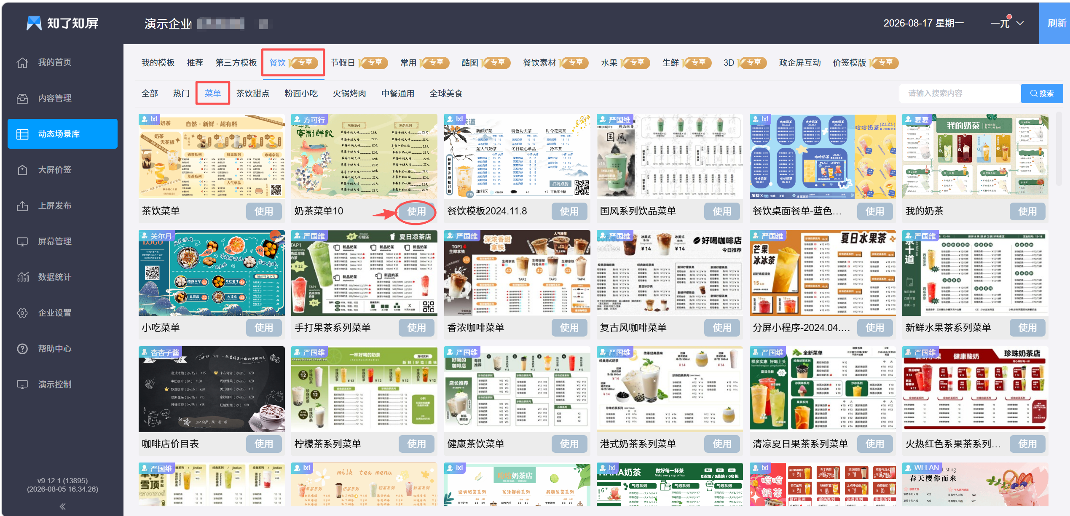
Task: Select the 大屏价签 price tag icon
Action: tap(22, 170)
